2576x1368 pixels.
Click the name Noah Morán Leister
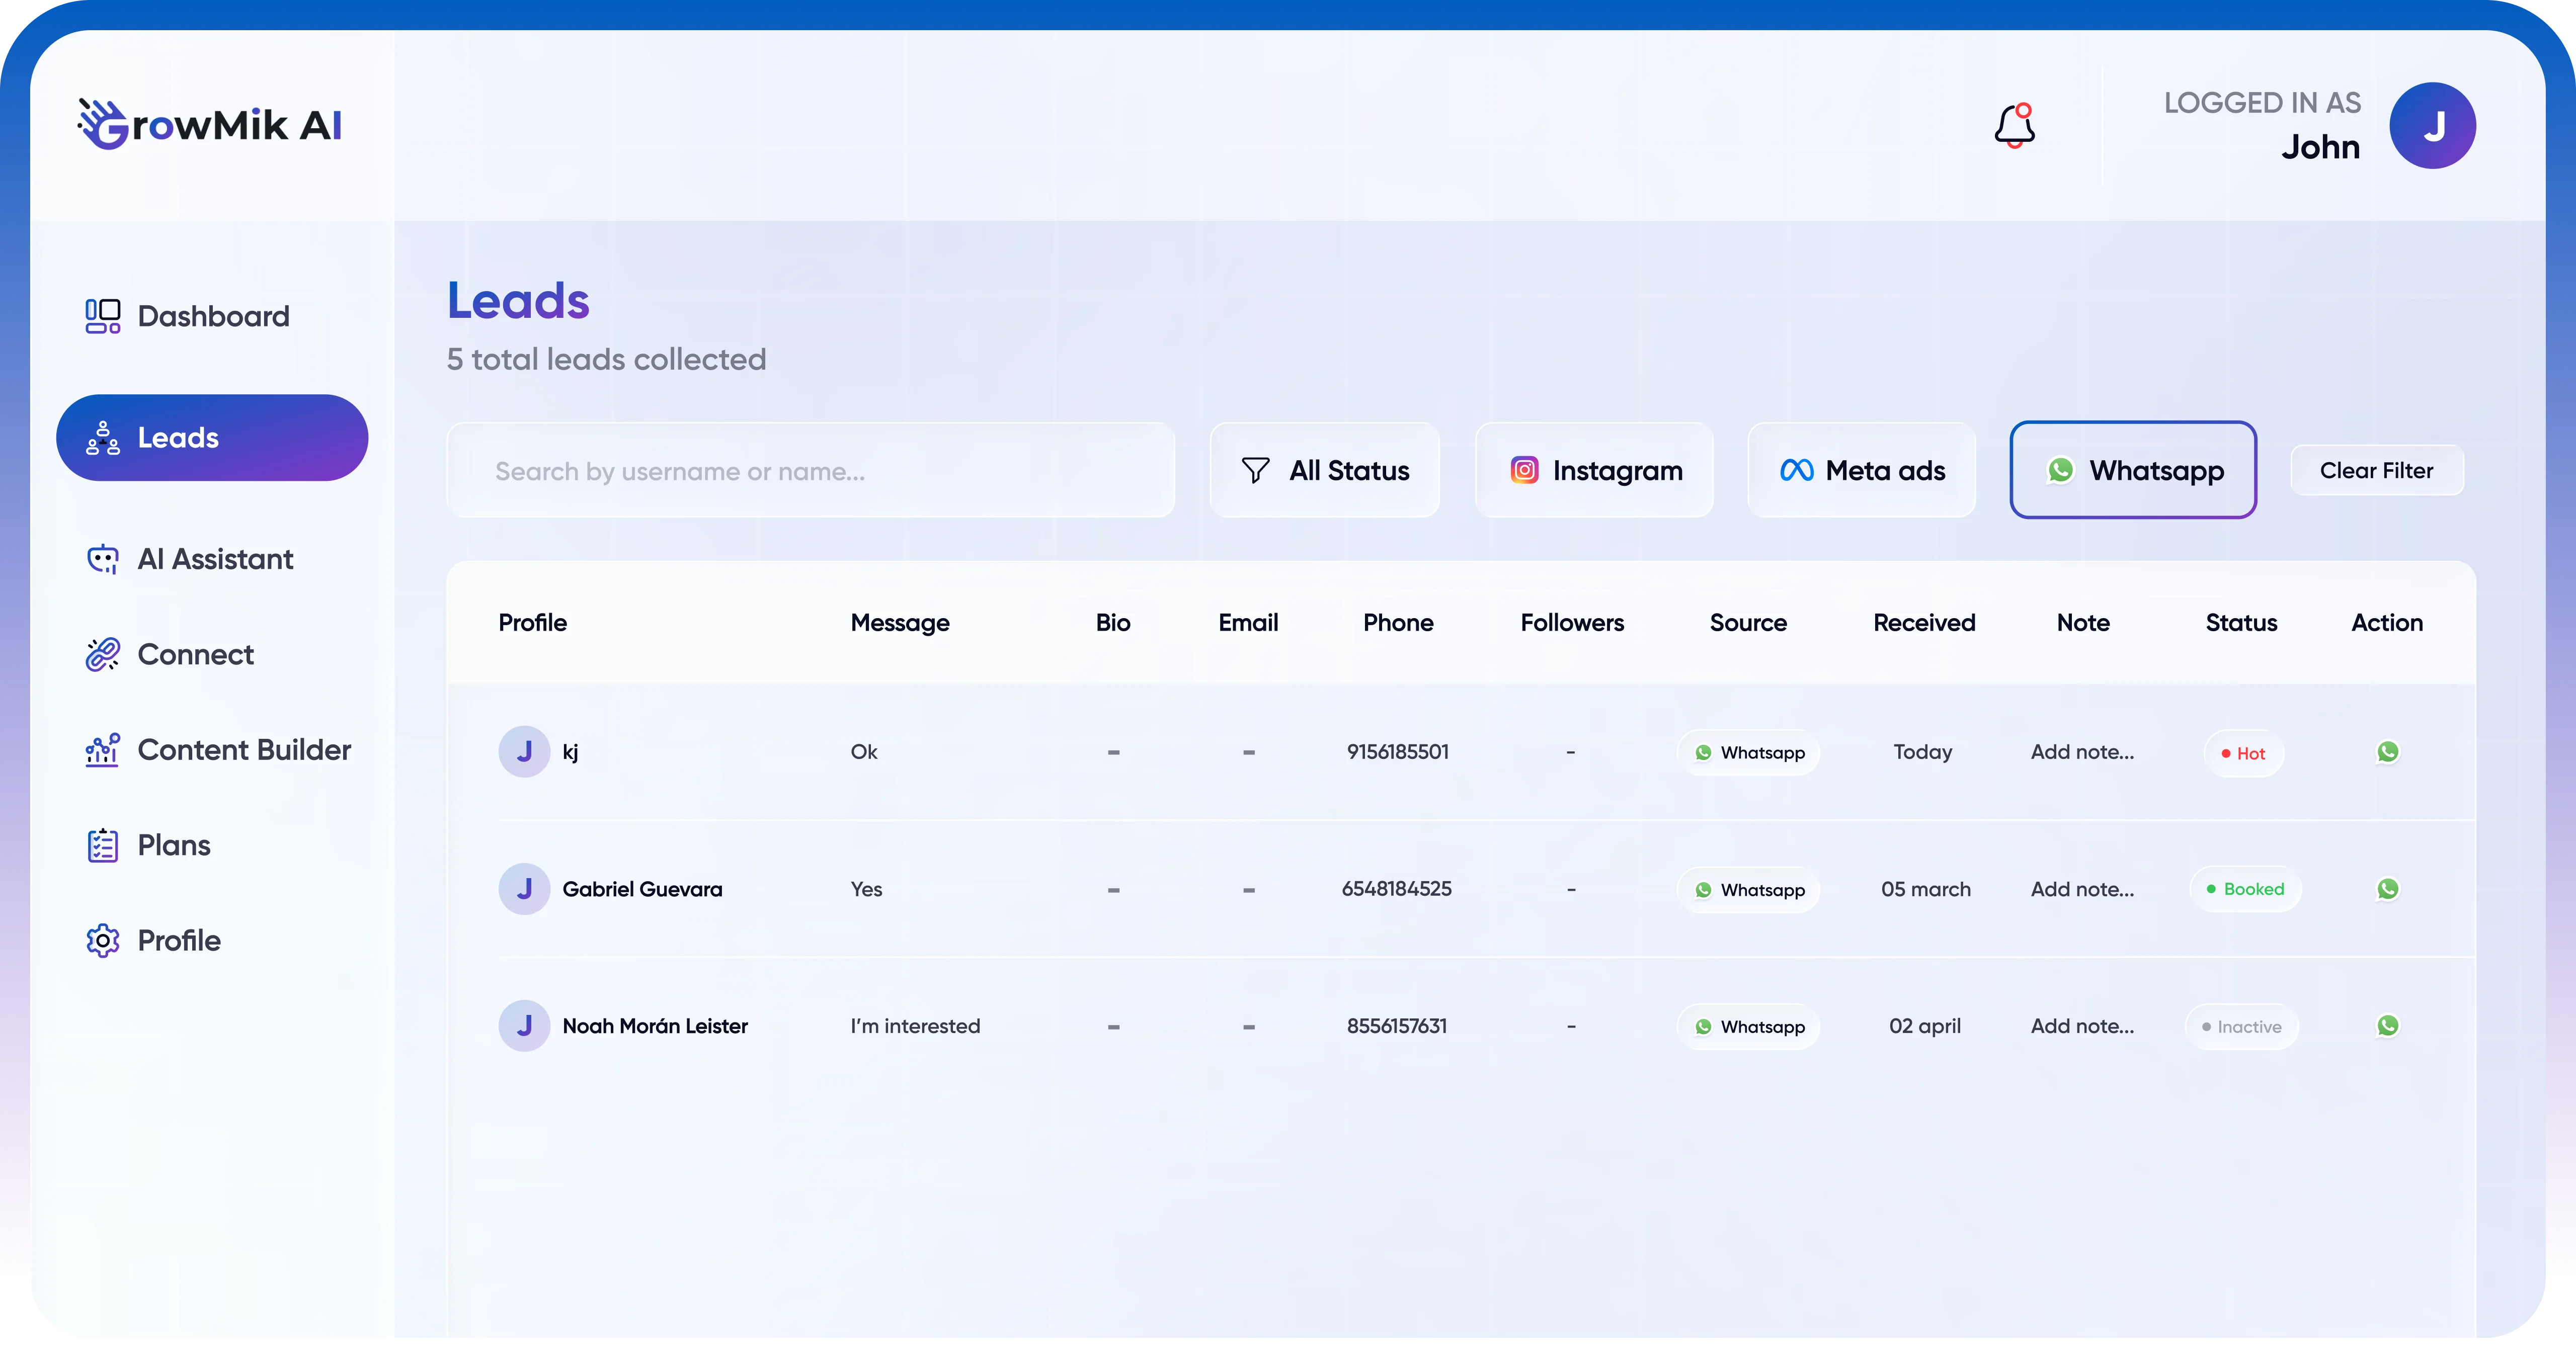click(x=655, y=1026)
